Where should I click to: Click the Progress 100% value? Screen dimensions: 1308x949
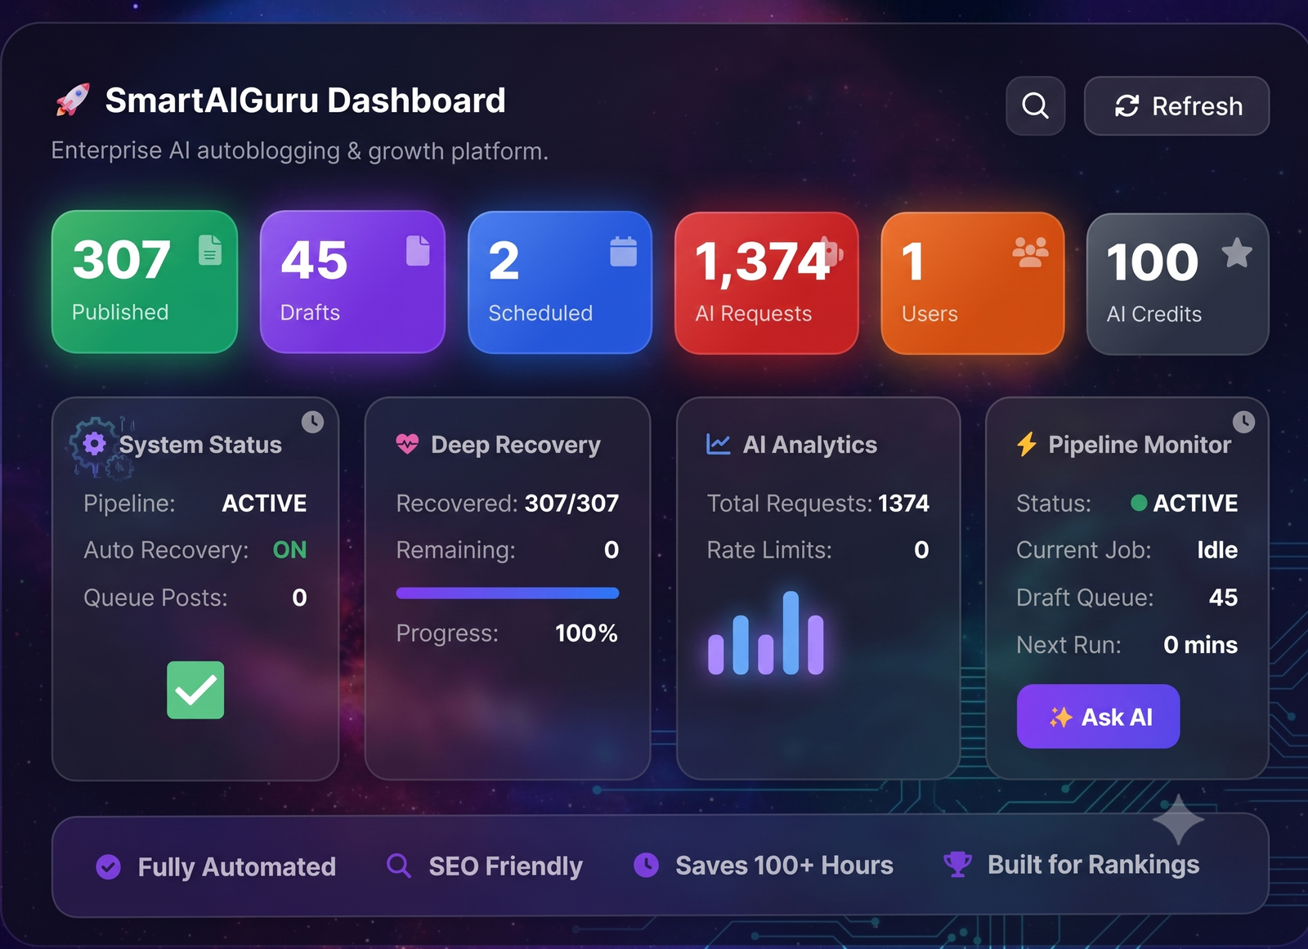click(x=586, y=633)
